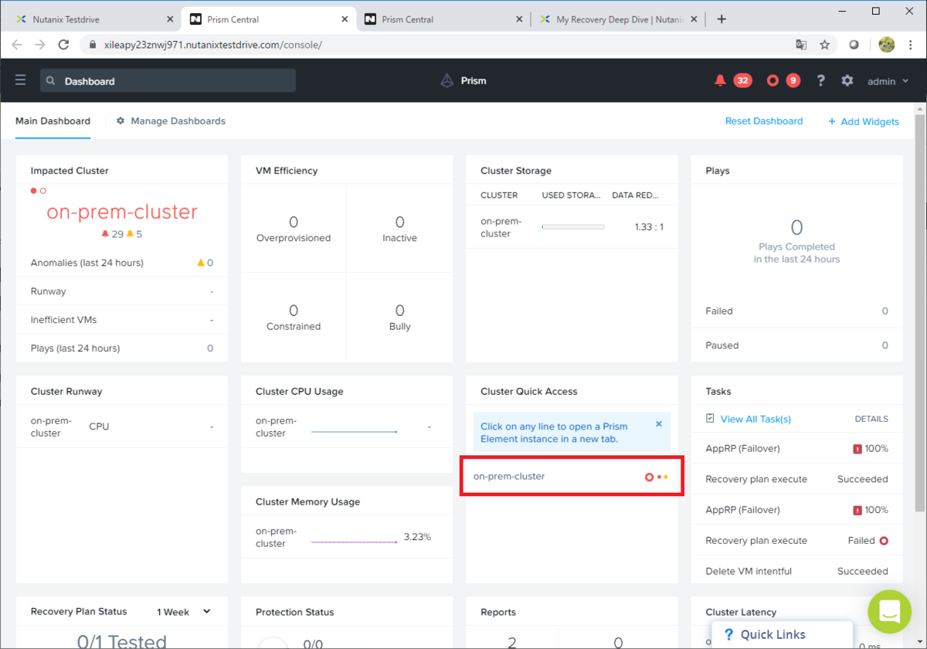Click the translate page icon
Viewport: 927px width, 649px height.
(x=801, y=45)
